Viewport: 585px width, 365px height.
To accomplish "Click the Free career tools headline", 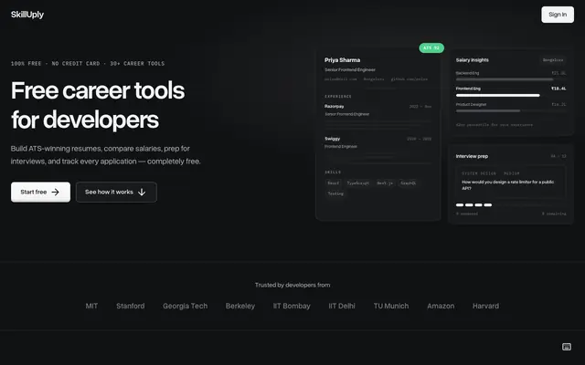I will [98, 105].
